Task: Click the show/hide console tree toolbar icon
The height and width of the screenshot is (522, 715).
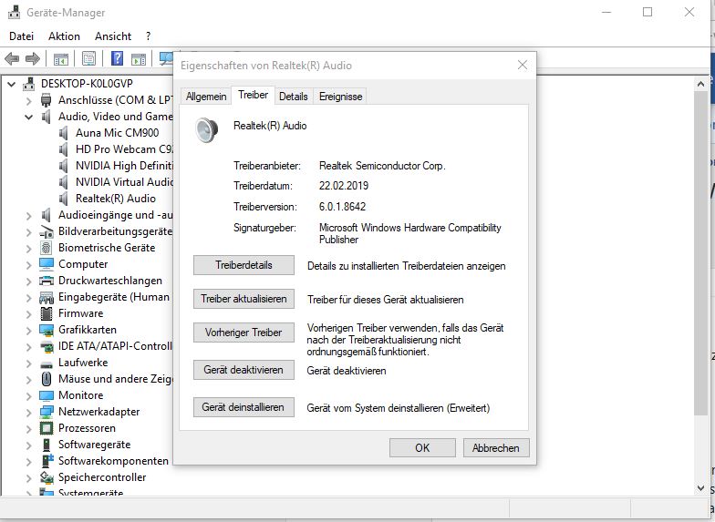Action: pyautogui.click(x=61, y=58)
